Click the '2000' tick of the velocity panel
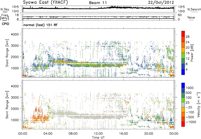Viewport: 201px width, 139px height. coord(15,109)
